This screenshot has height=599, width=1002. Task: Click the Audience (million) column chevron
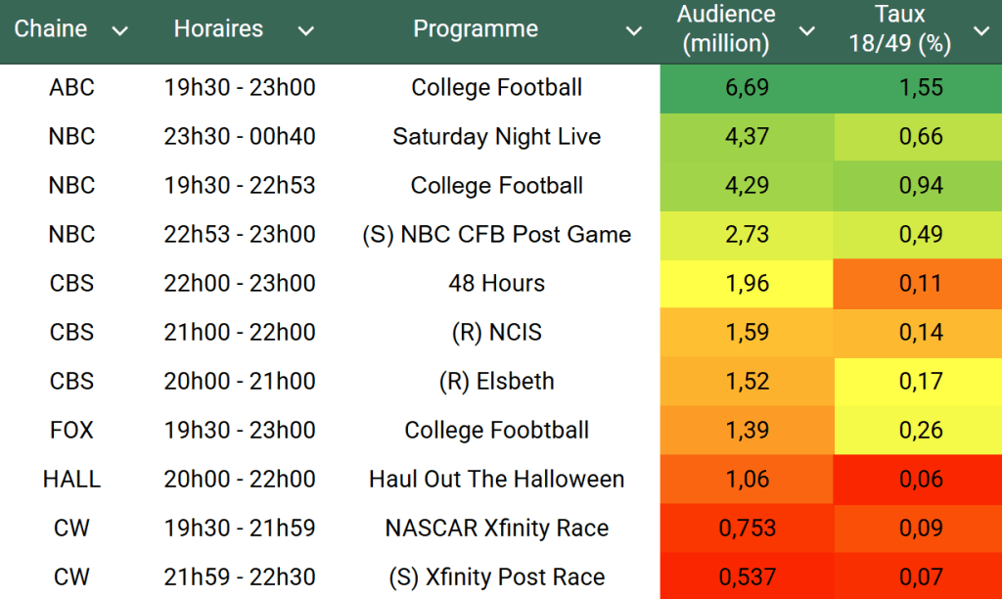tap(806, 31)
